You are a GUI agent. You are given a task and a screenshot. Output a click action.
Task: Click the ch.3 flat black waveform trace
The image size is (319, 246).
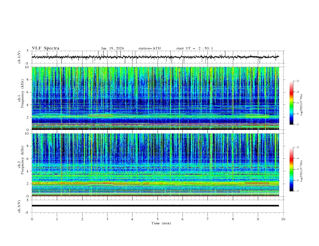[x=155, y=206]
